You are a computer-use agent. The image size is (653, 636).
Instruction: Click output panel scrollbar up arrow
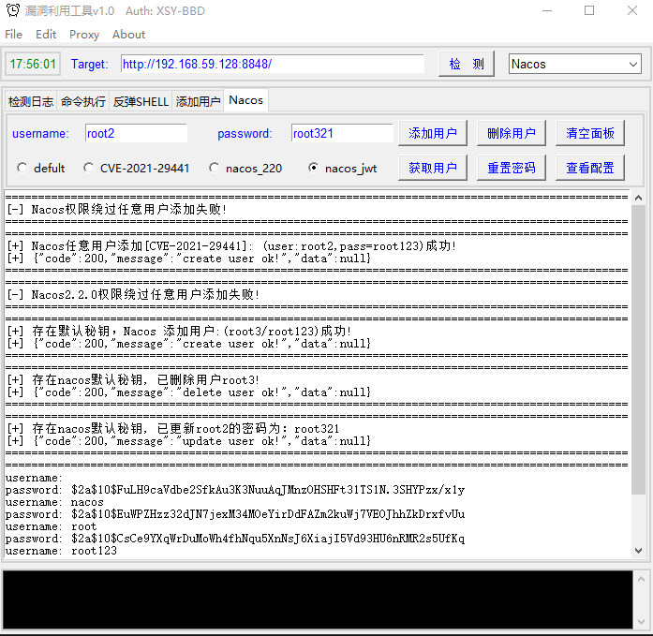638,199
